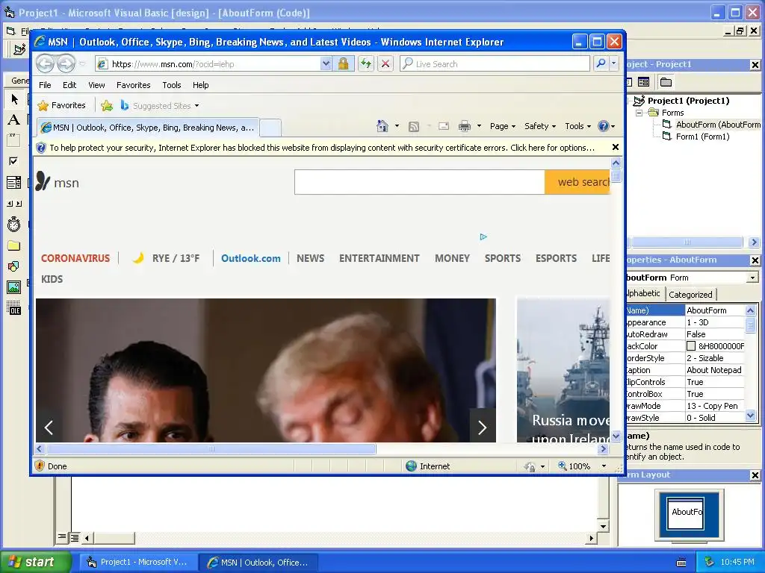The image size is (765, 573).
Task: Select the CheckBox tool in VB toolbox
Action: pyautogui.click(x=13, y=161)
